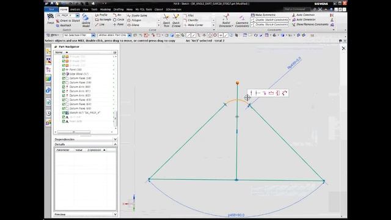The image size is (391, 220).
Task: Click the Find a Command search field
Action: point(297,9)
